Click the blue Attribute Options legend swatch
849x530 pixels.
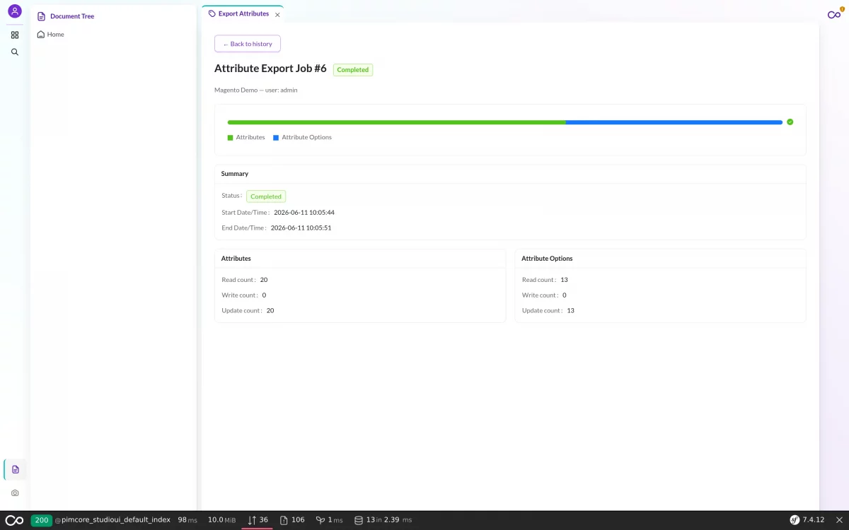276,138
